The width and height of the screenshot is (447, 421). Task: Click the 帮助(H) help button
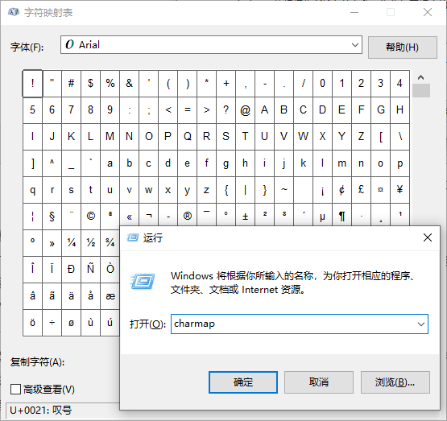(x=402, y=47)
